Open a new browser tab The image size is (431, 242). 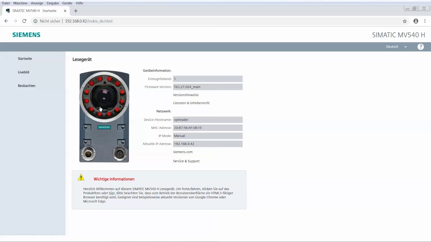point(76,11)
